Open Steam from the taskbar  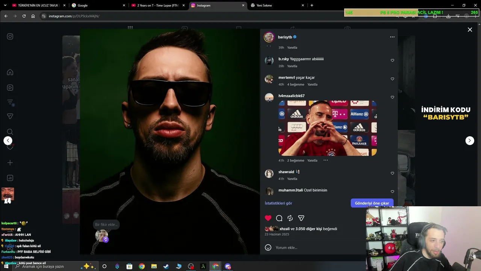[x=166, y=266]
